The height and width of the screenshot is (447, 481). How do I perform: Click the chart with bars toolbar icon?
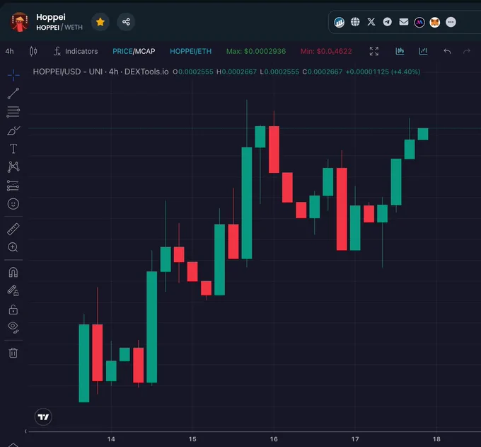pos(423,51)
